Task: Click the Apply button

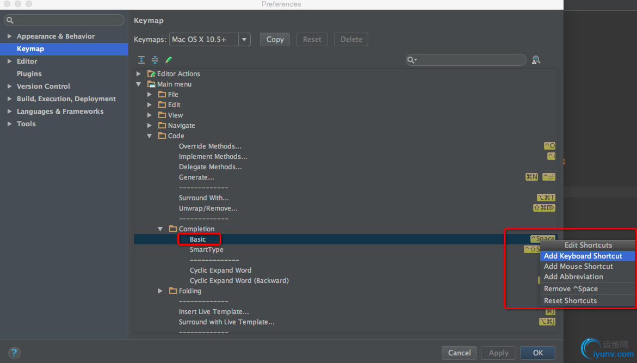Action: 498,353
